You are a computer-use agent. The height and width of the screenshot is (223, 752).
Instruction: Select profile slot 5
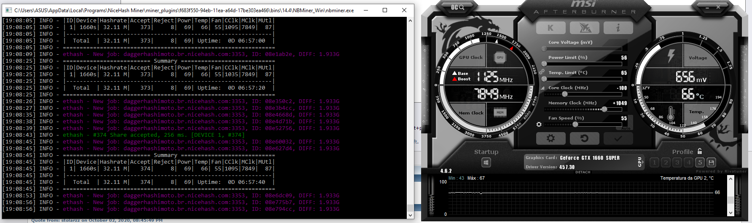(700, 162)
